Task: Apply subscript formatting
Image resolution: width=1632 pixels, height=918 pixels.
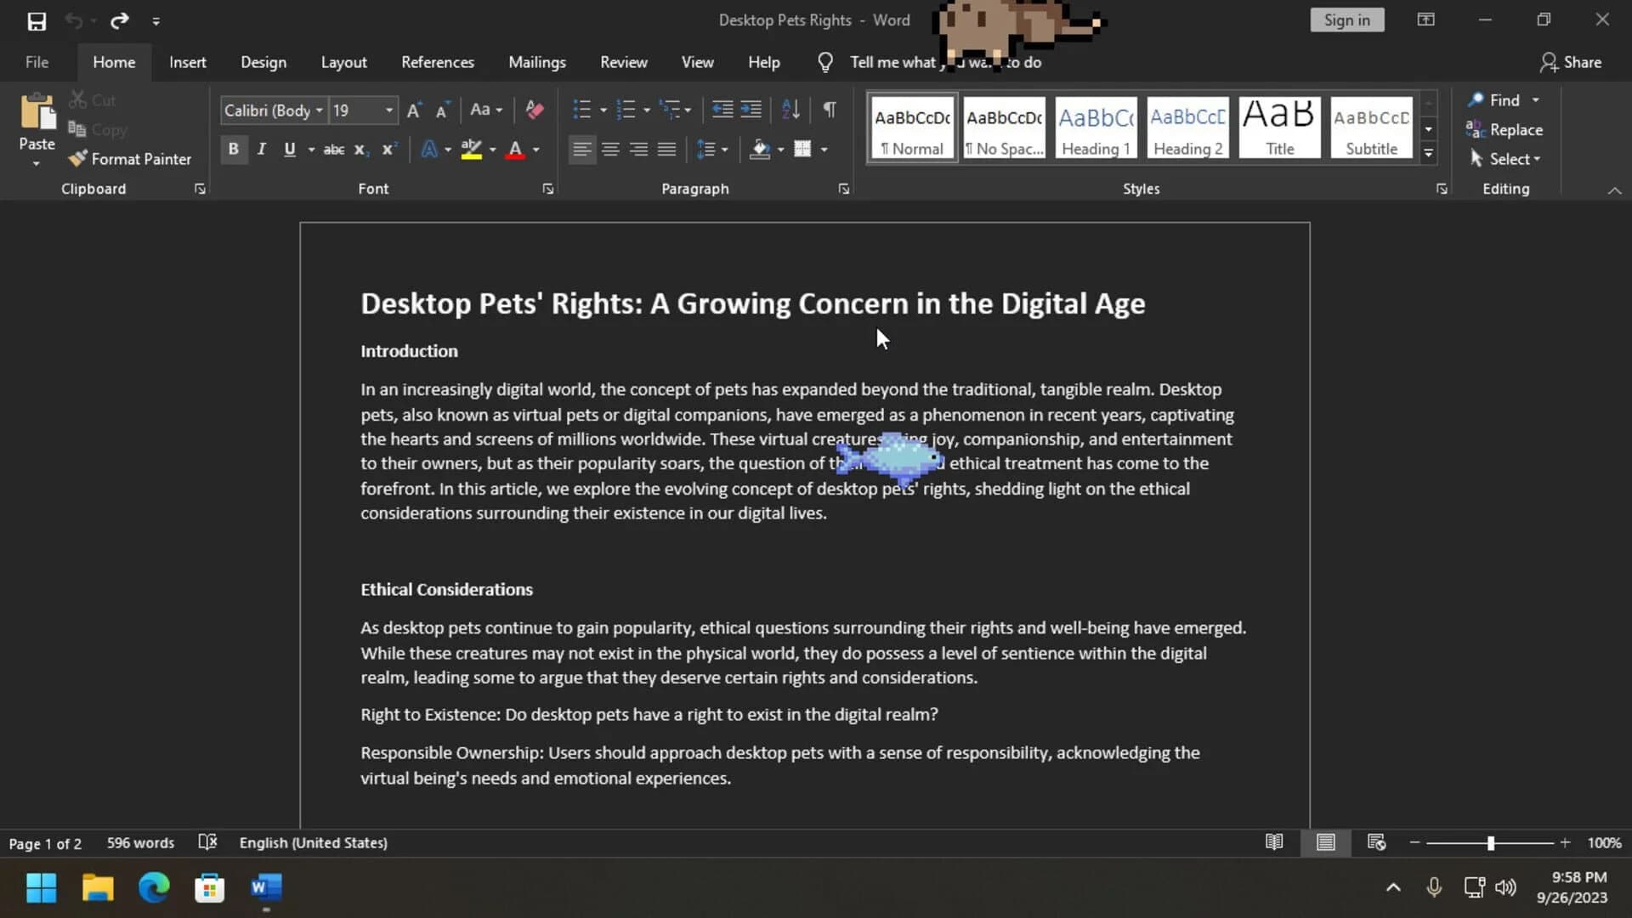Action: click(360, 150)
